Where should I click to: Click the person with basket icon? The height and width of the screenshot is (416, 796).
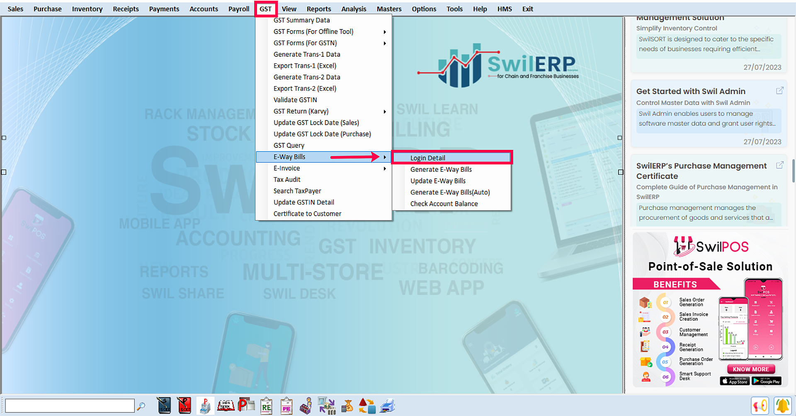[x=306, y=406]
